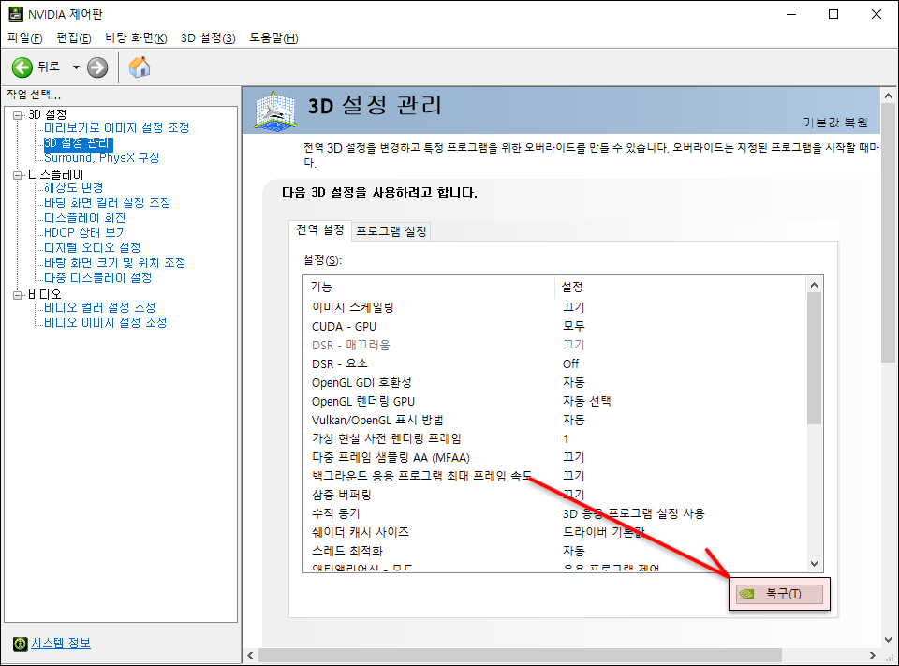The width and height of the screenshot is (899, 666).
Task: Click the green Back arrow icon
Action: (x=22, y=67)
